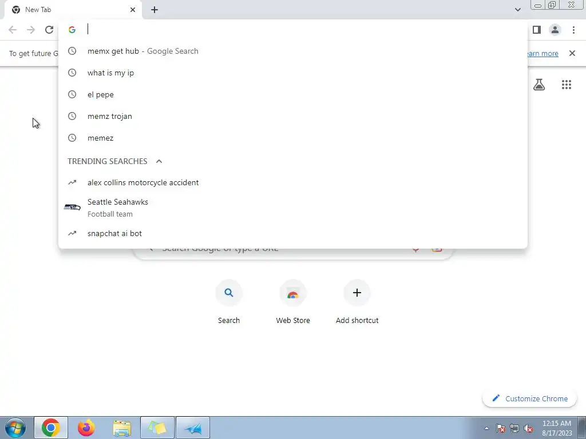Open Windows Explorer from the taskbar

click(122, 428)
